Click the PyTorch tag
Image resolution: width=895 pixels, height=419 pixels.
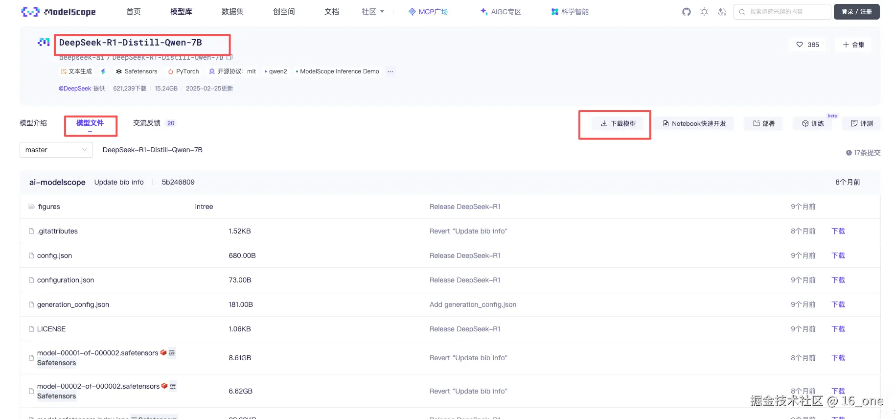coord(184,71)
